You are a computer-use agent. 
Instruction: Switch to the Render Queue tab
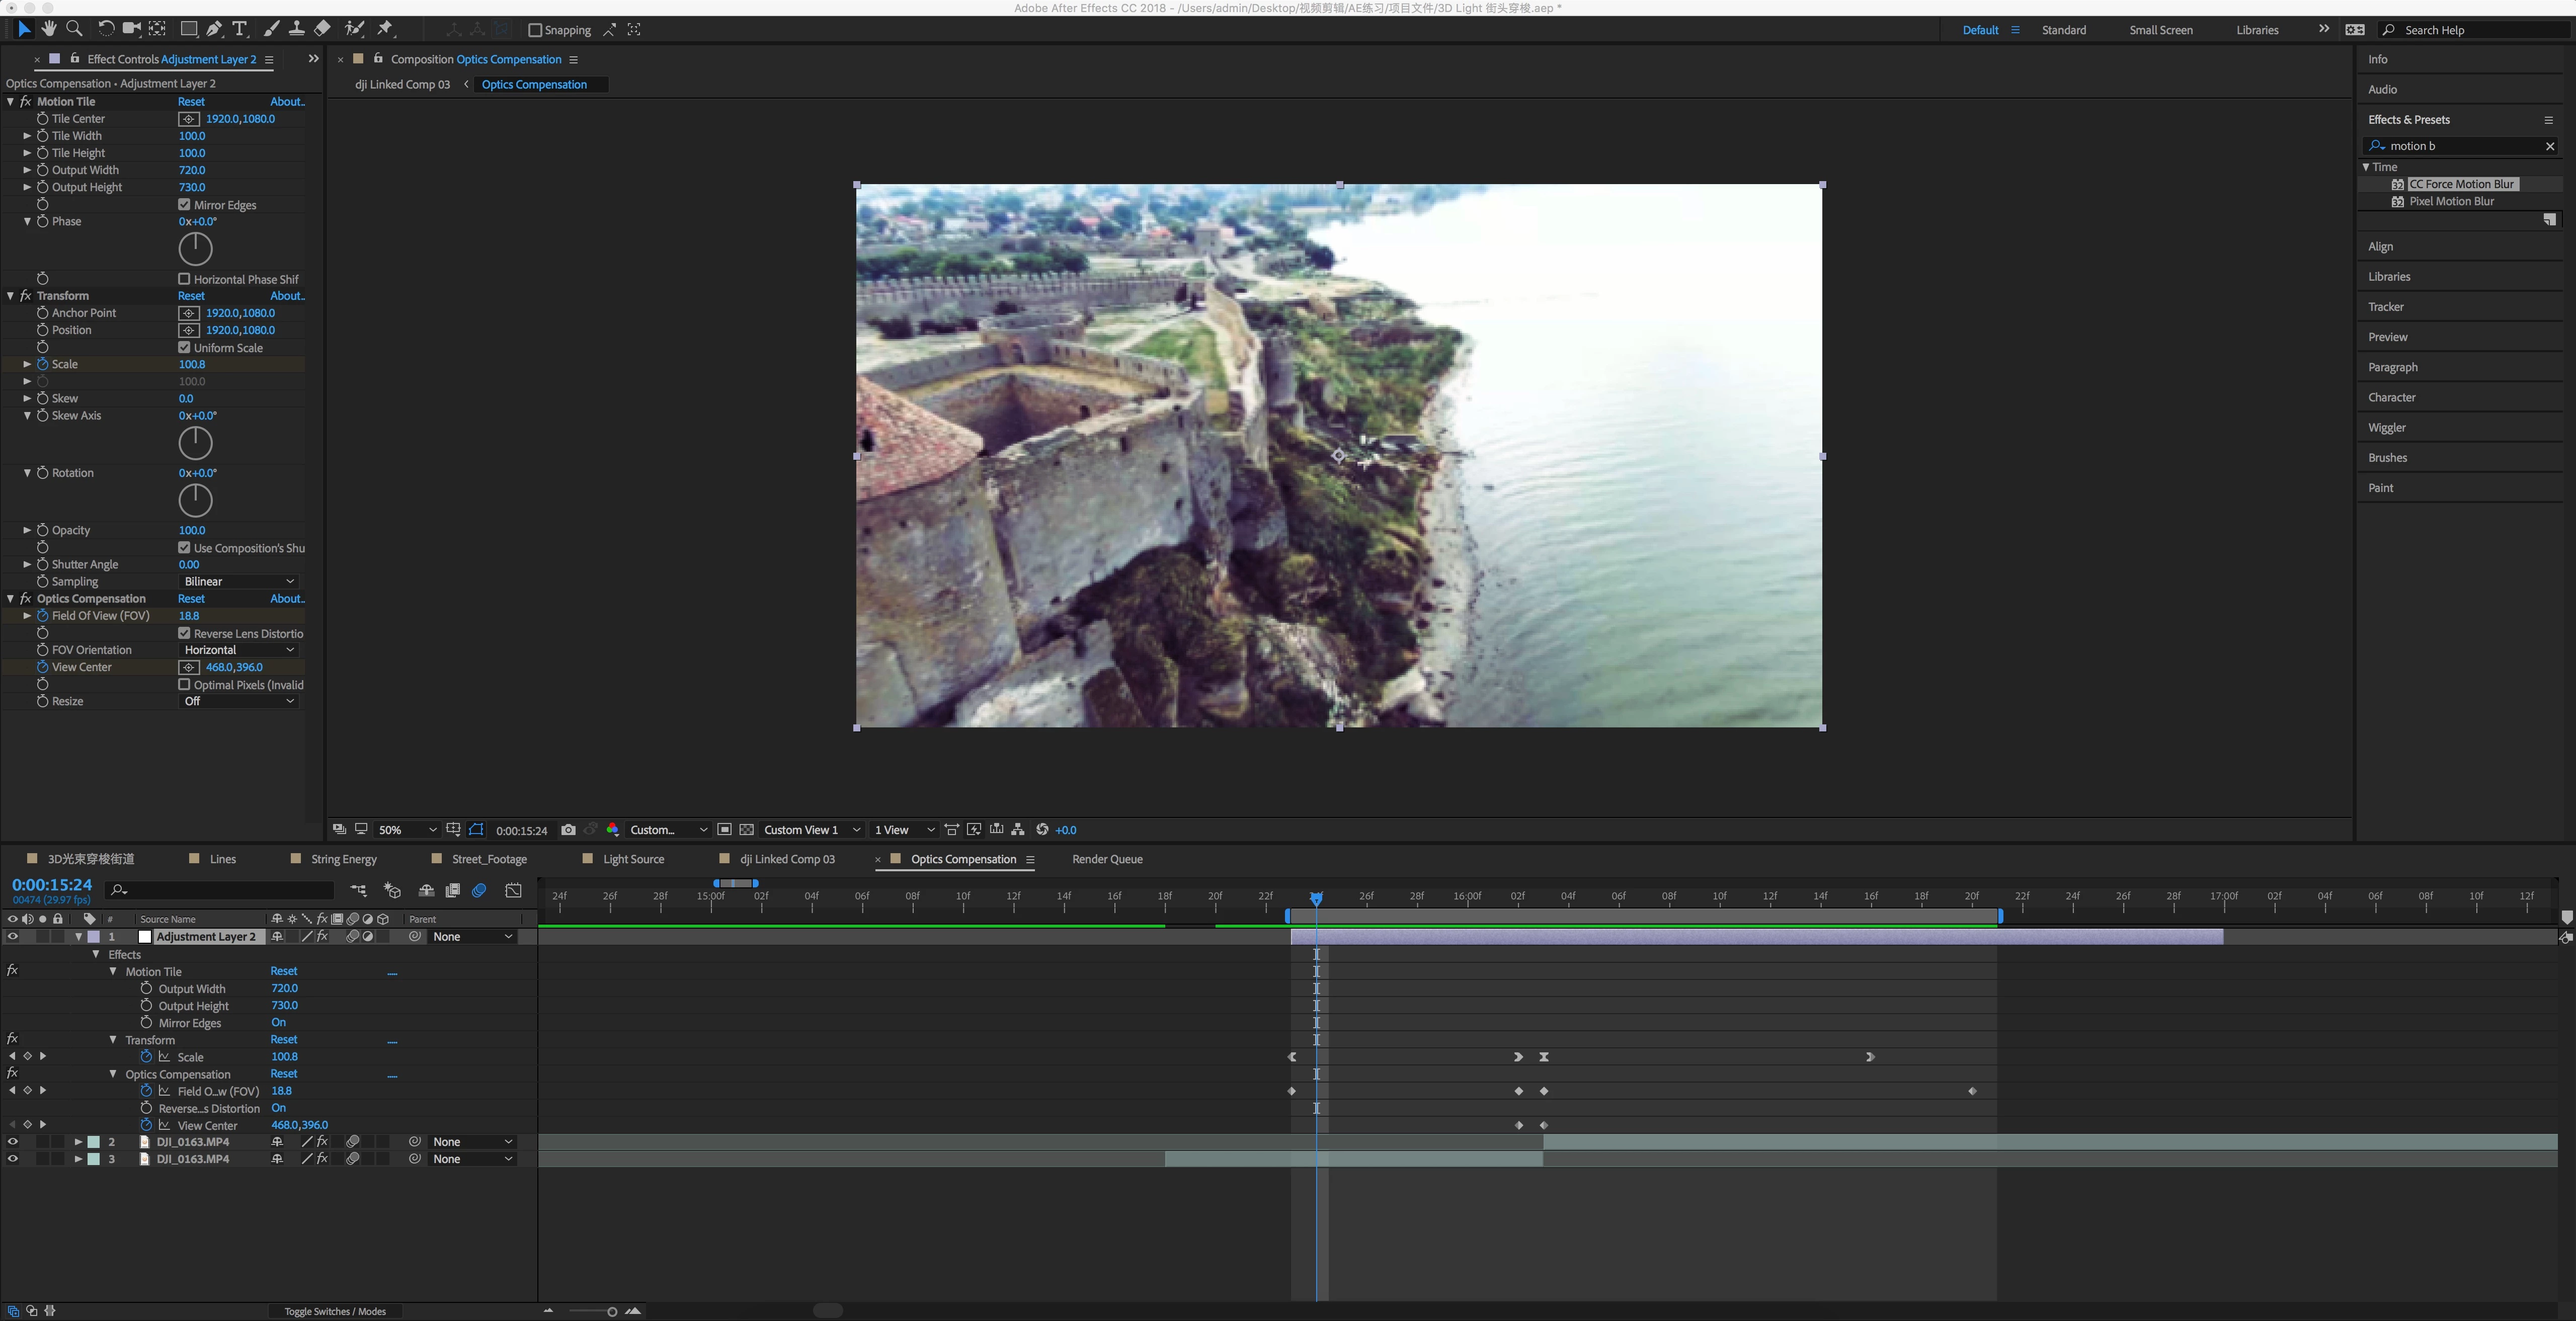[1106, 859]
